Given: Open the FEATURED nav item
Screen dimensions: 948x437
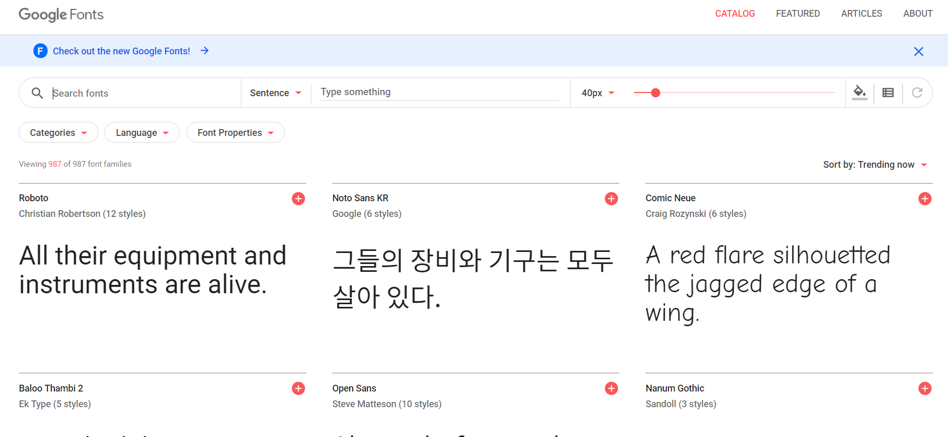Looking at the screenshot, I should click(798, 14).
